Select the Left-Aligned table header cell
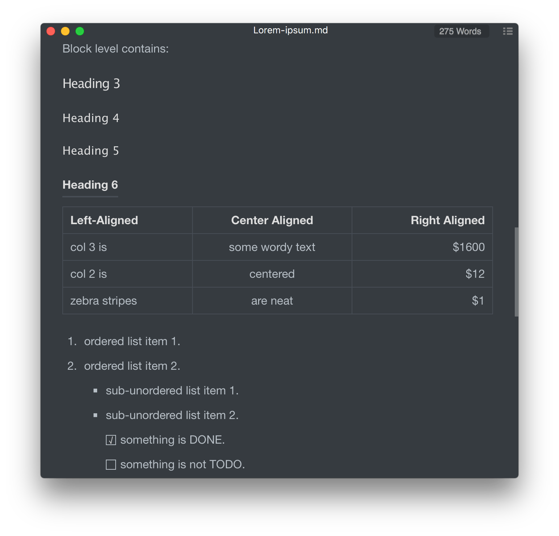The width and height of the screenshot is (559, 536). [128, 220]
